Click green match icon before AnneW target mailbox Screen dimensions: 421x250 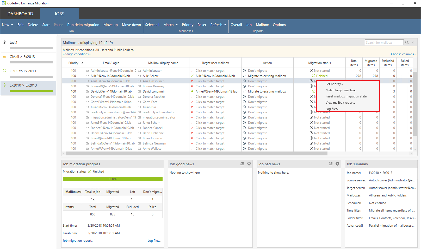click(x=192, y=91)
